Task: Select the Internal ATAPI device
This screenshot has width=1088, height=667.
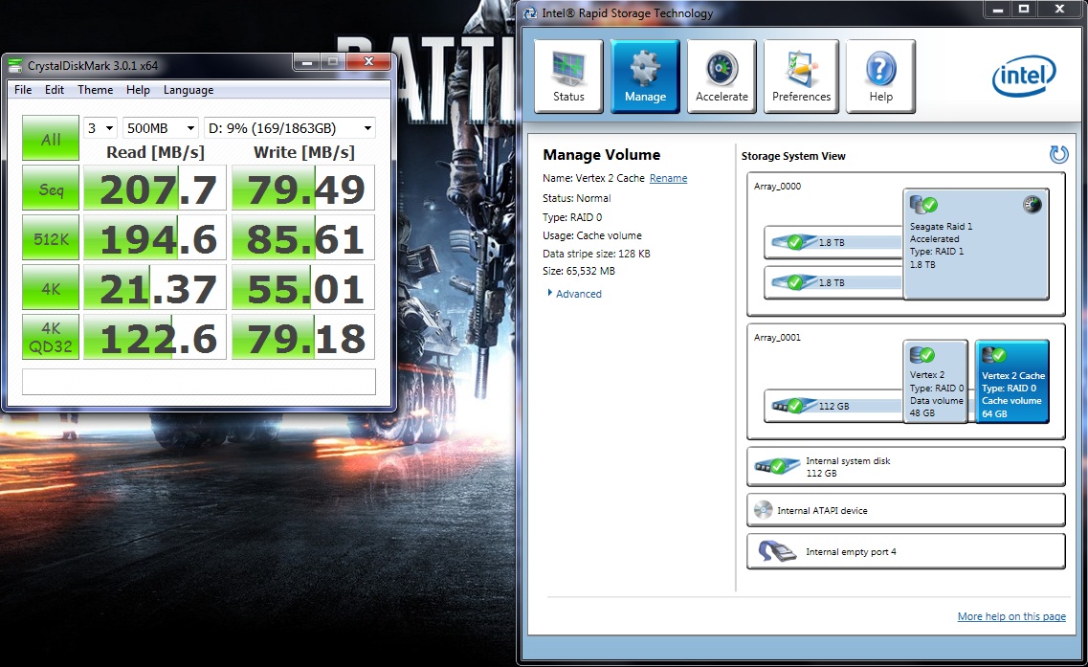Action: (905, 510)
